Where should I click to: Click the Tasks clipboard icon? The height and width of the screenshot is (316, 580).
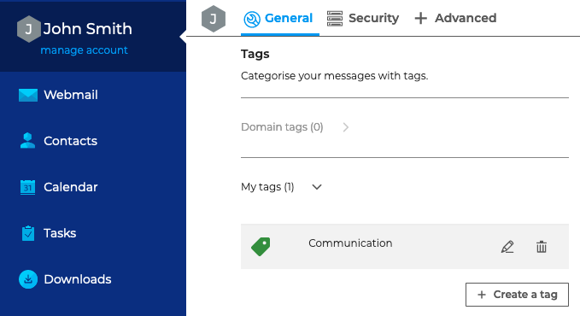pos(28,233)
